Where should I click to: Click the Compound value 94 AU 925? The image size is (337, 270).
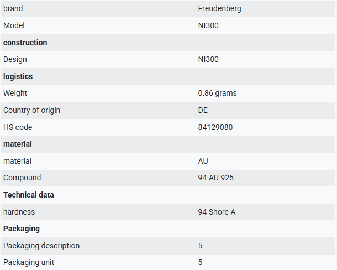click(216, 178)
